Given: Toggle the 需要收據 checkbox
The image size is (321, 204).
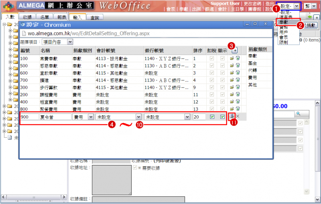Looking at the screenshot, I should coord(135,167).
